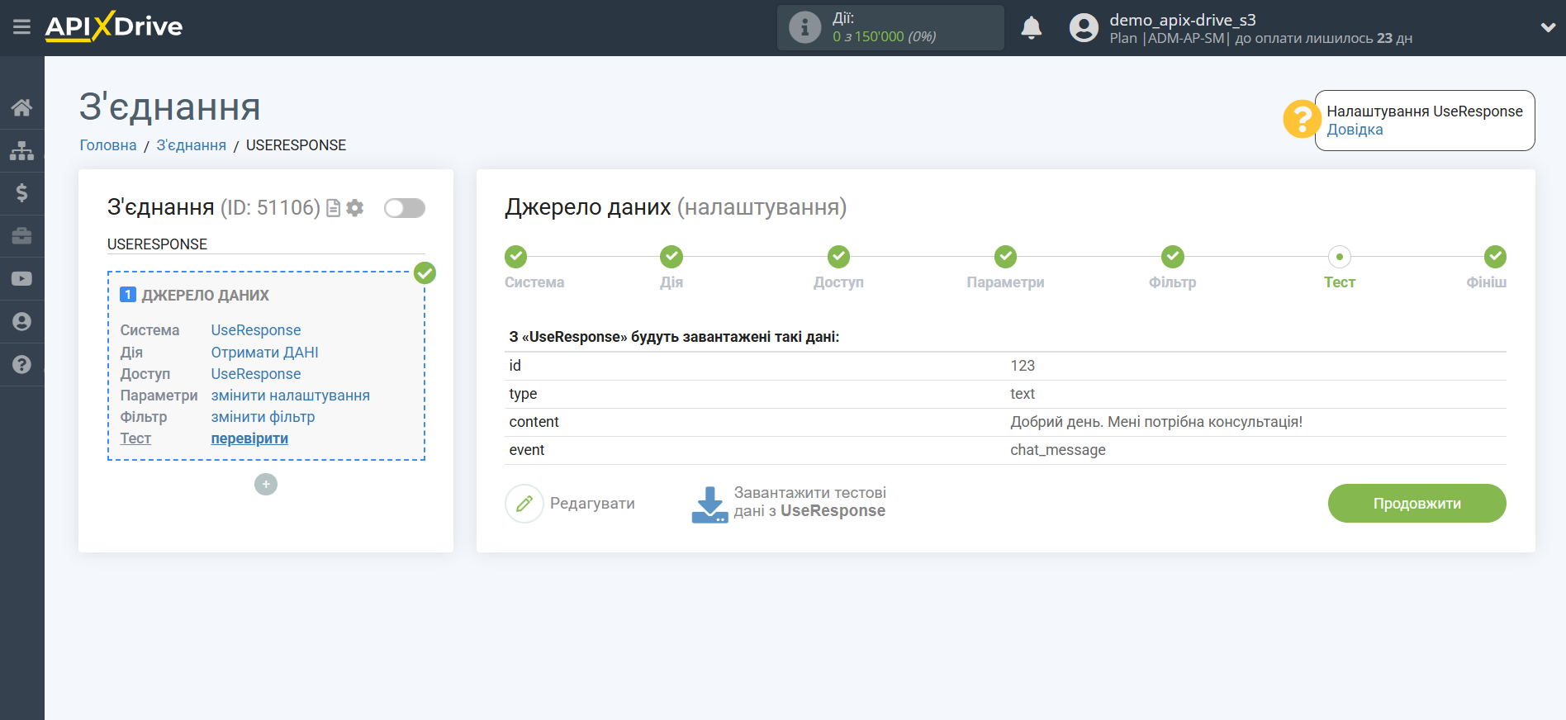The height and width of the screenshot is (720, 1566).
Task: Click the download test data icon
Action: pos(709,504)
